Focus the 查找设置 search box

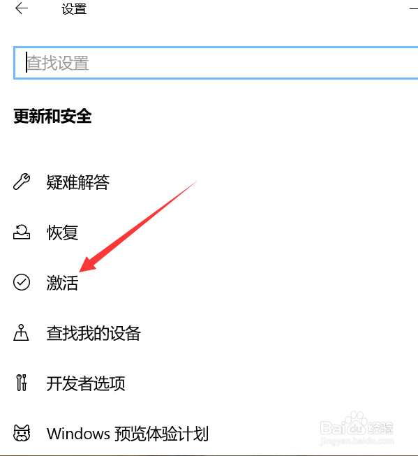[x=216, y=63]
